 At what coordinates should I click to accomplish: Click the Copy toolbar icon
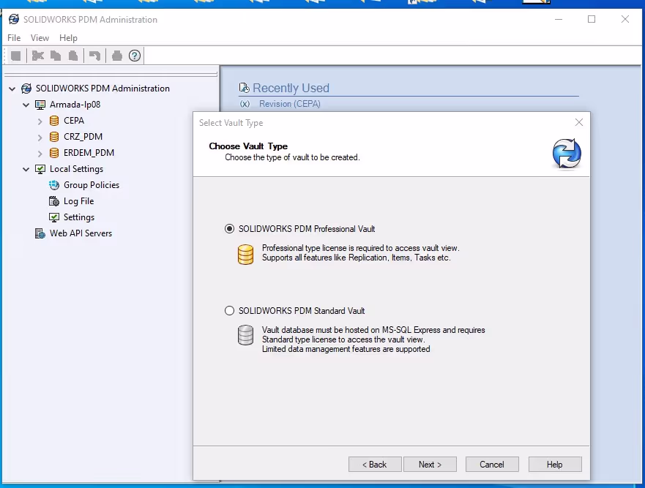[56, 56]
